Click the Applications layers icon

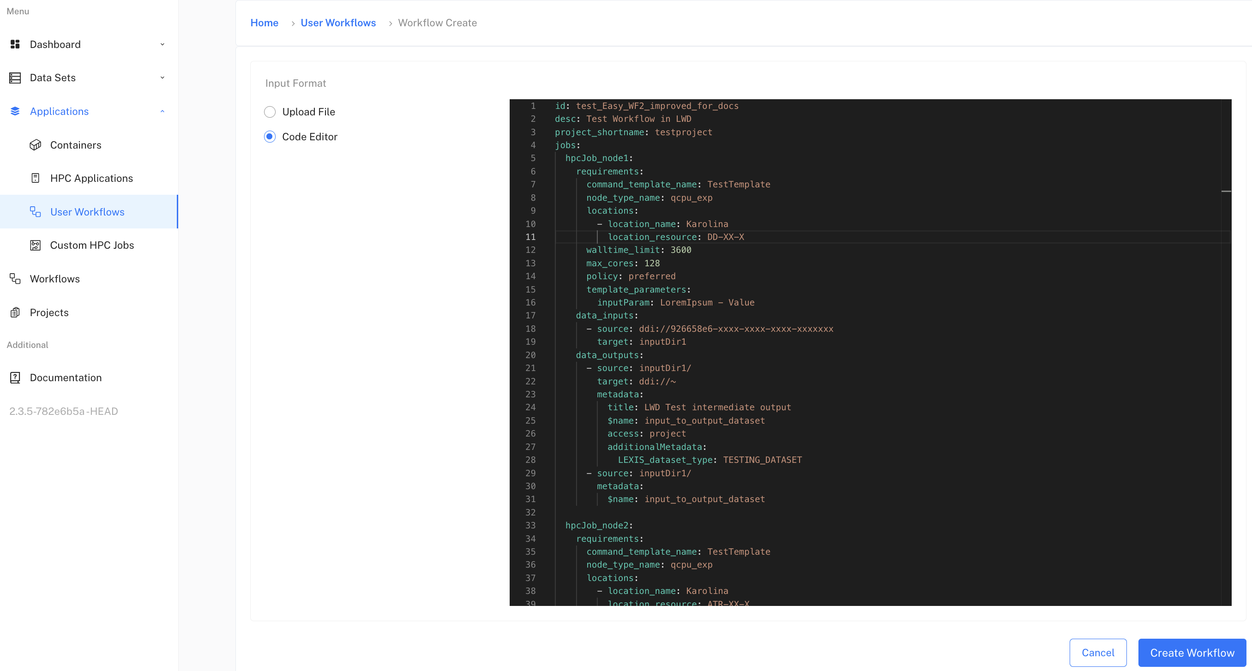pos(15,111)
